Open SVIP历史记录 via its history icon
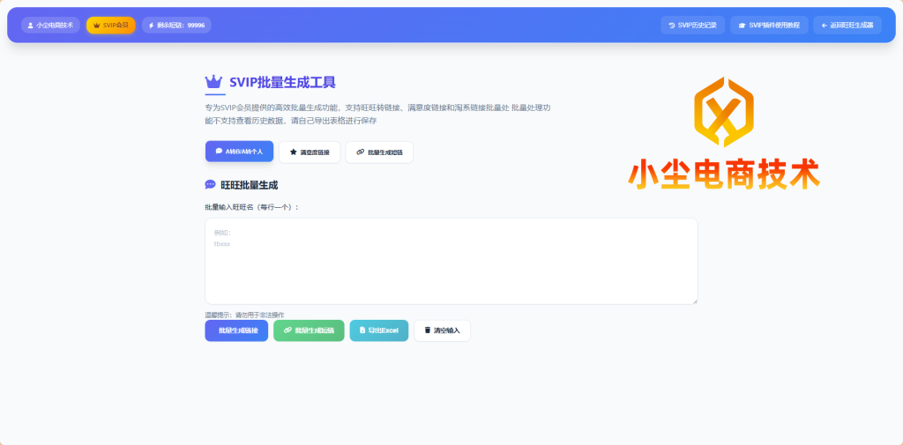Image resolution: width=903 pixels, height=445 pixels. pos(672,26)
